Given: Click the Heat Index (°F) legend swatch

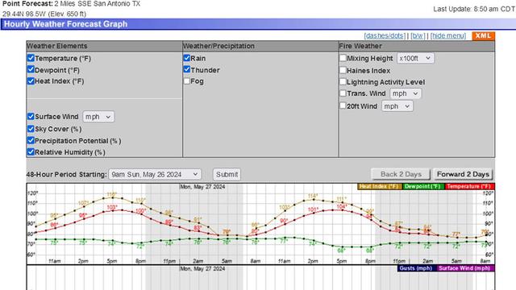Looking at the screenshot, I should (x=380, y=186).
